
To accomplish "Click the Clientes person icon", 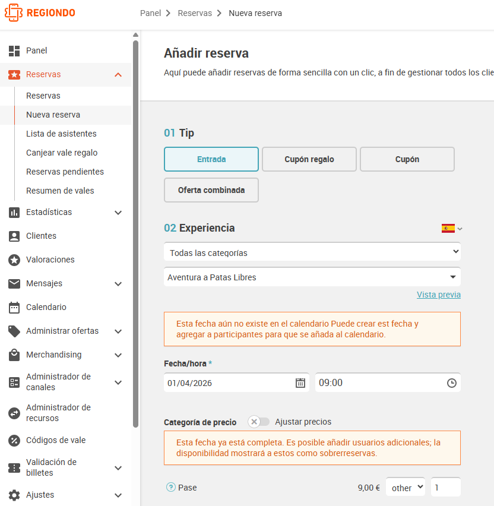I will point(14,236).
